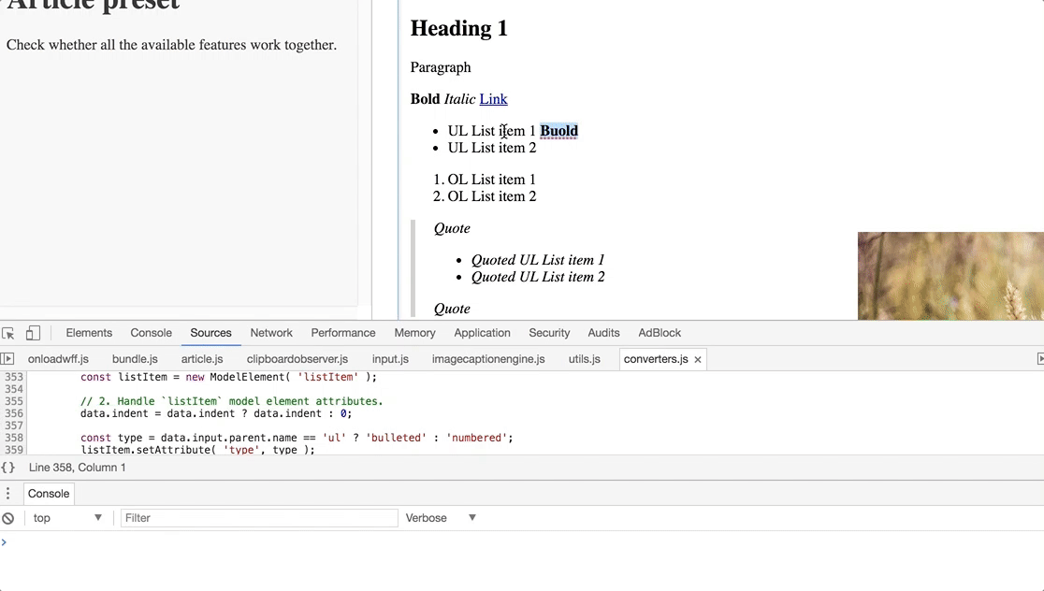
Task: Switch to the Application panel tab
Action: coord(482,333)
